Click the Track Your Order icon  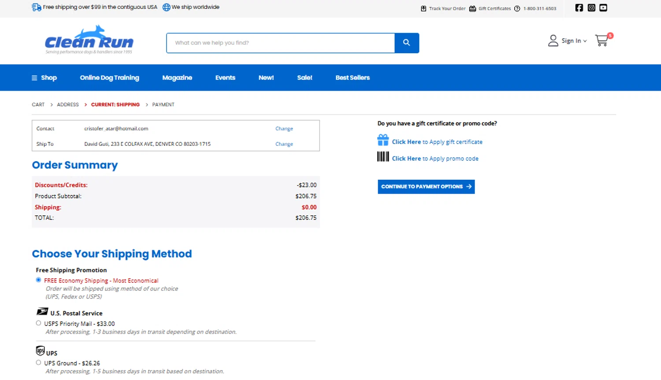tap(423, 8)
